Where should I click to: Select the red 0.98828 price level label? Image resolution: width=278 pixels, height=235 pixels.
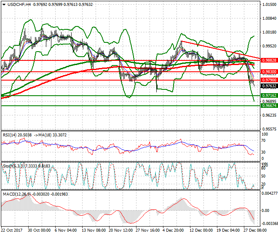click(269, 60)
